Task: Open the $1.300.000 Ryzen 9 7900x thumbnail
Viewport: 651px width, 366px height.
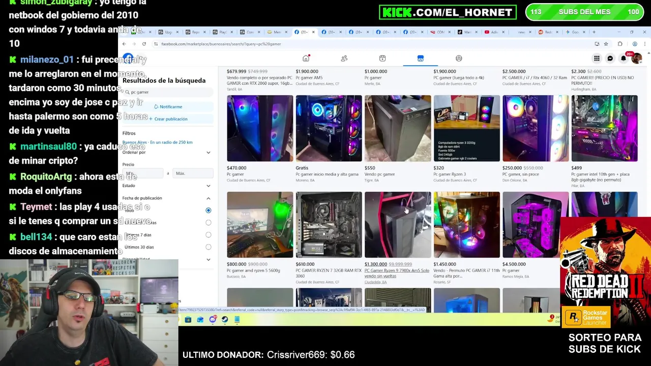Action: (x=398, y=225)
